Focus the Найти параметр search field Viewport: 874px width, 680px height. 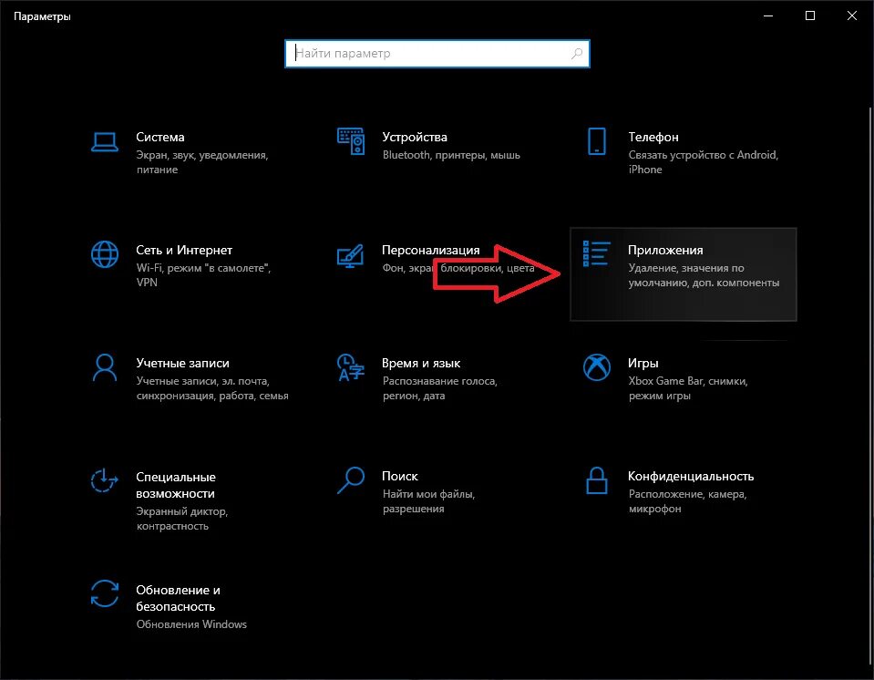tap(428, 54)
